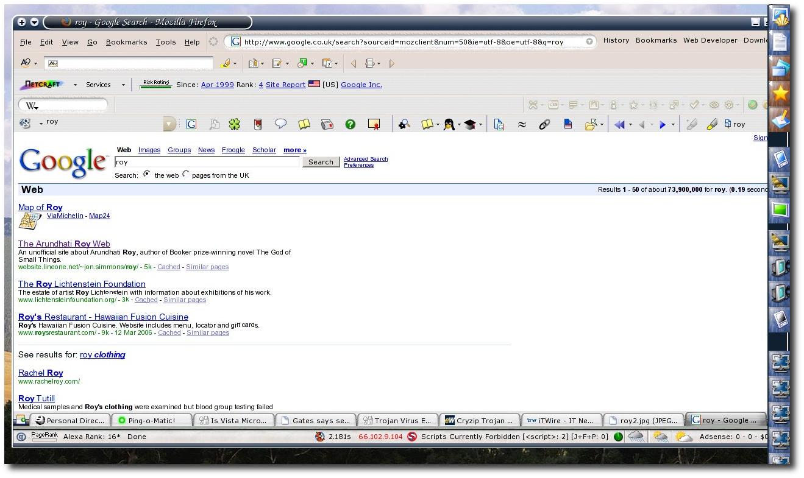Click the green four-leaf clover icon
The image size is (804, 478).
235,124
